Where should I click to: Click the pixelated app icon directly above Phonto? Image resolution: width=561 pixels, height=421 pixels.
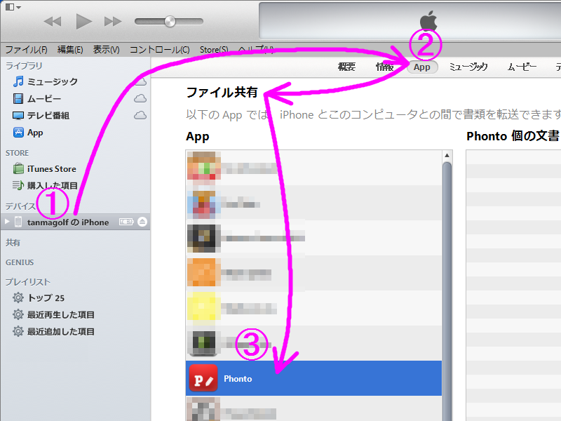pyautogui.click(x=203, y=342)
